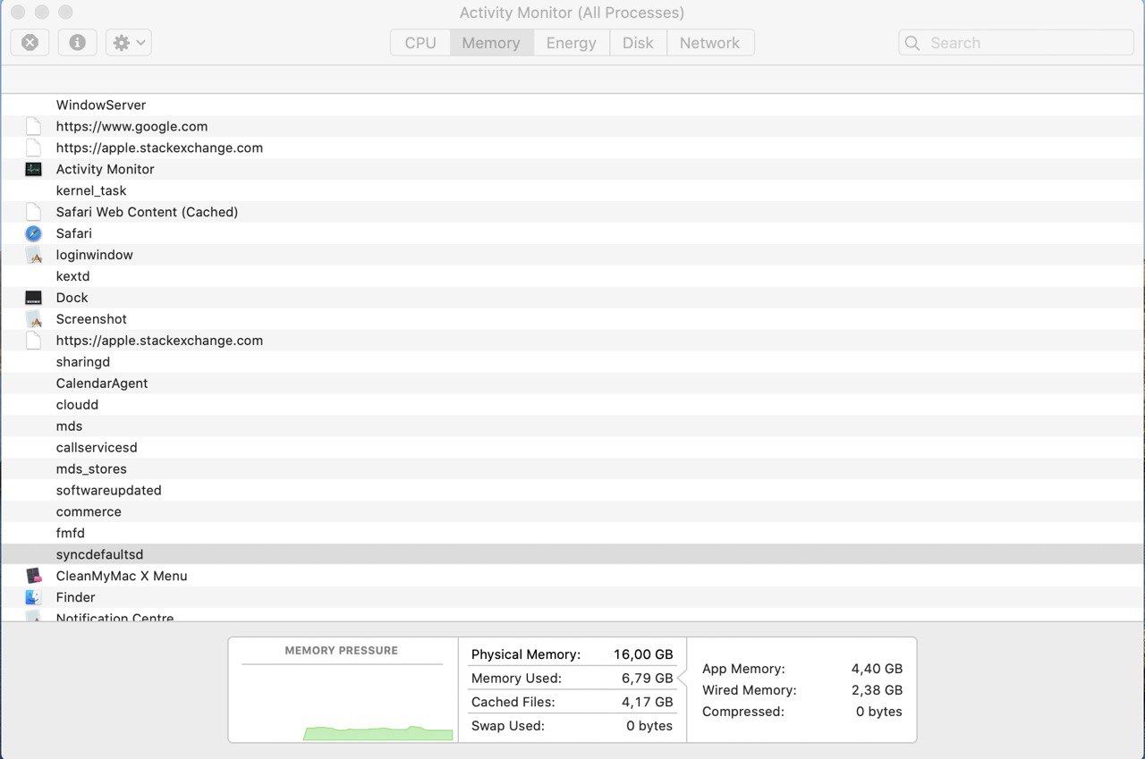Image resolution: width=1145 pixels, height=759 pixels.
Task: Switch to the Disk tab
Action: point(638,43)
